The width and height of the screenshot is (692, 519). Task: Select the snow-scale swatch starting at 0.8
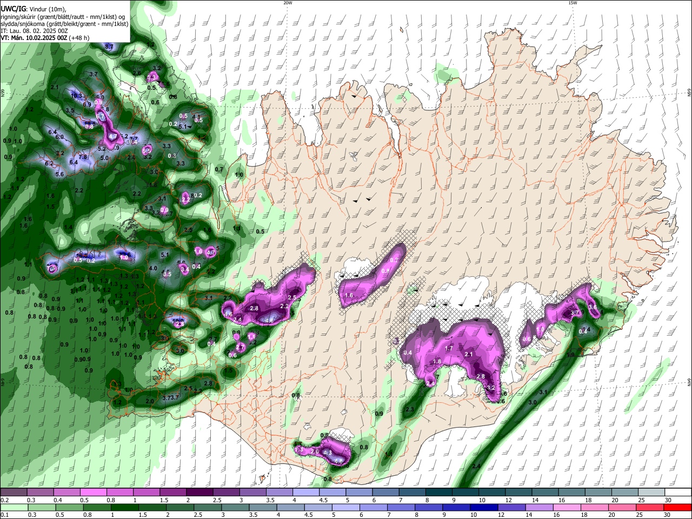(x=119, y=493)
